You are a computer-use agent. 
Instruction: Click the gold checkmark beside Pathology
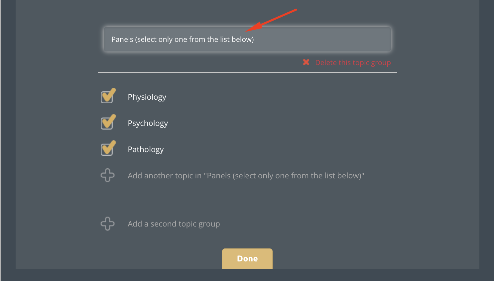tap(109, 147)
